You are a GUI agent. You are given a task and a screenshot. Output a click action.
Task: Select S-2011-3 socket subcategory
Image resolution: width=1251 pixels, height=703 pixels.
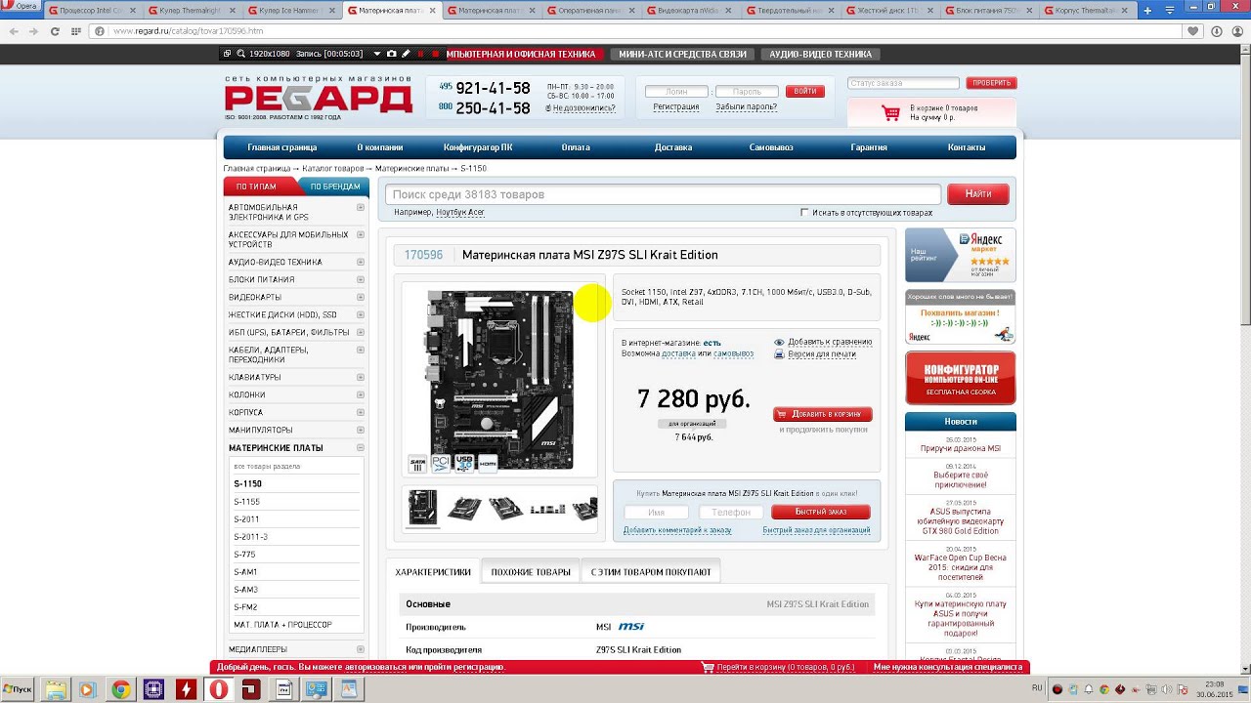click(250, 537)
